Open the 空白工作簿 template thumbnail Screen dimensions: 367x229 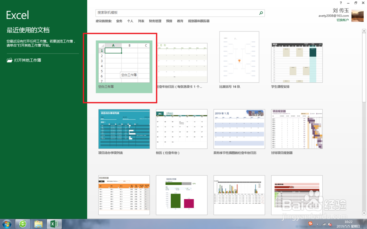124,63
